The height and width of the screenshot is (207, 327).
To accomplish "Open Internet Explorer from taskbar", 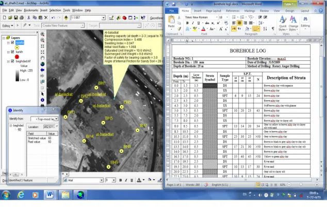I will (x=21, y=195).
